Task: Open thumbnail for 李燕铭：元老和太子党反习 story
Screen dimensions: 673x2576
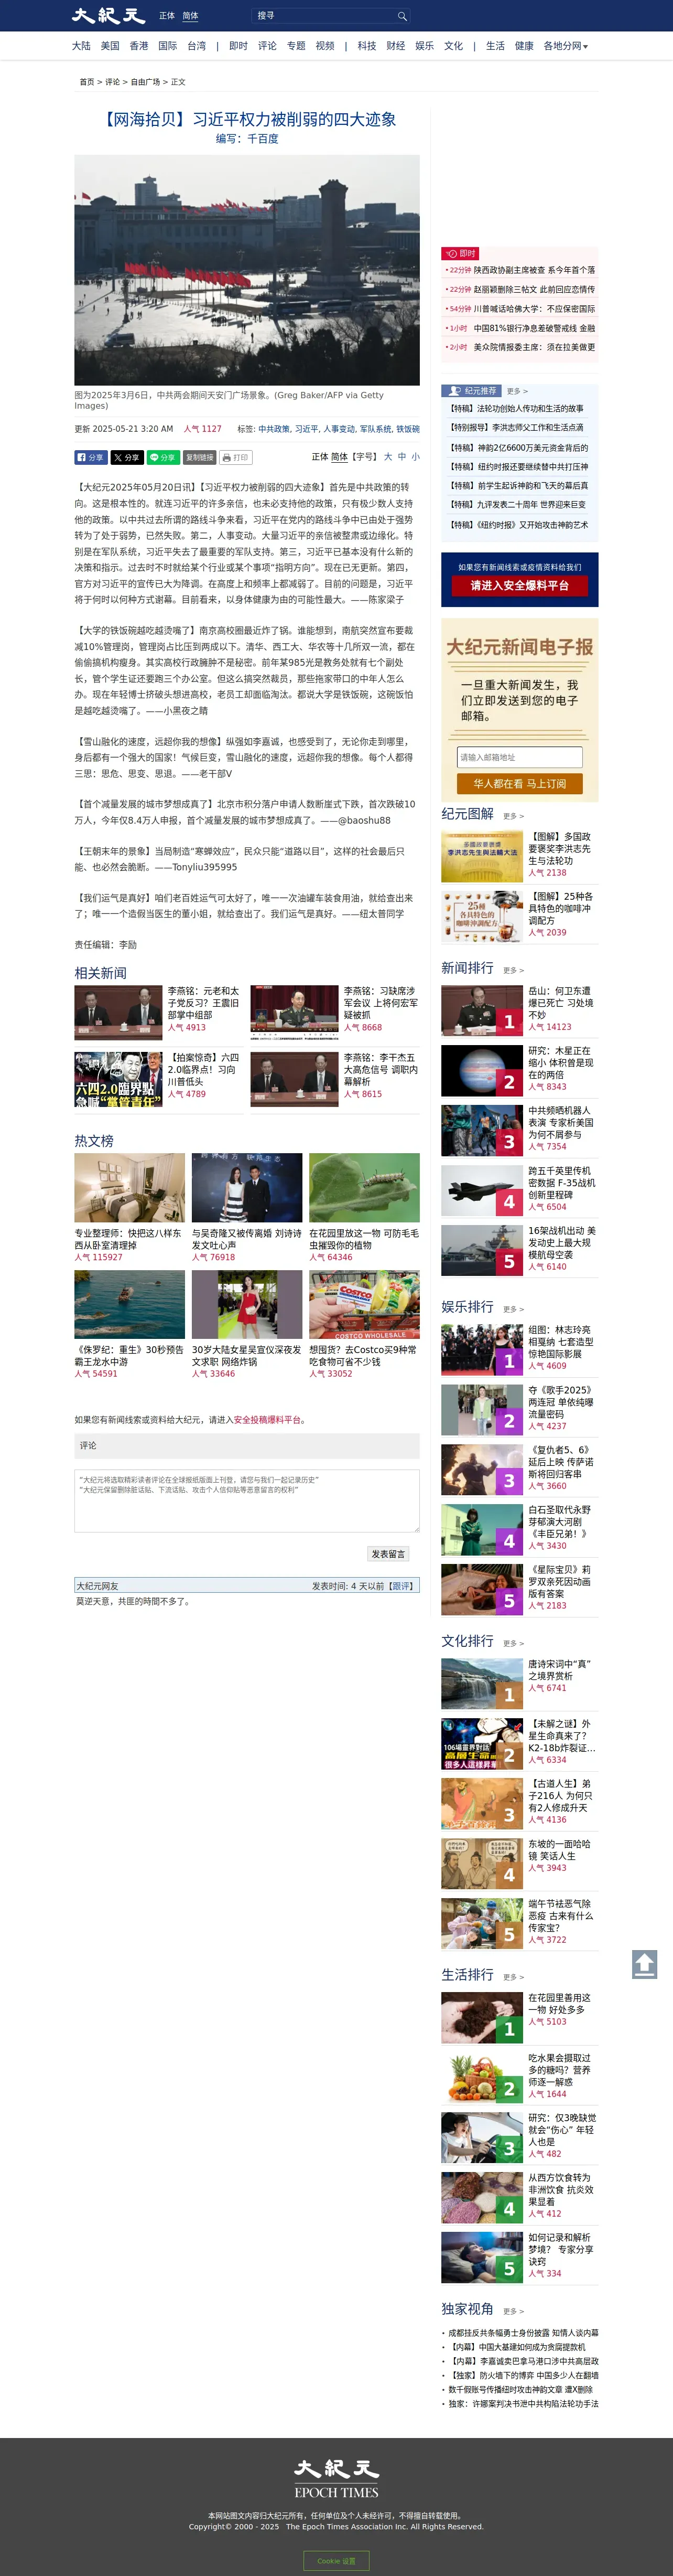Action: click(x=119, y=1013)
